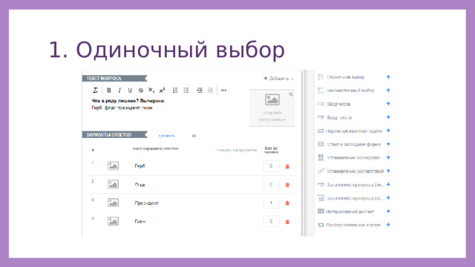The width and height of the screenshot is (475, 267).
Task: Add "Параметризованная задача" via plus icon
Action: coord(388,131)
